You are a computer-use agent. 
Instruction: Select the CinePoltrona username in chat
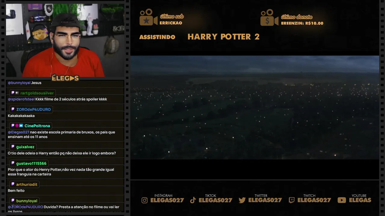click(37, 126)
